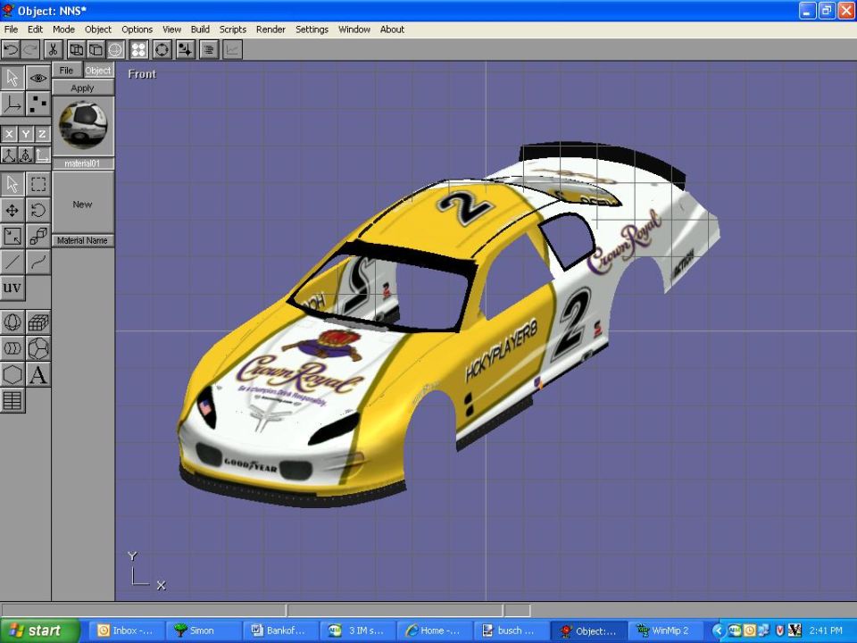Toggle the four-dot material toolbar icon
This screenshot has width=857, height=643.
click(x=139, y=50)
